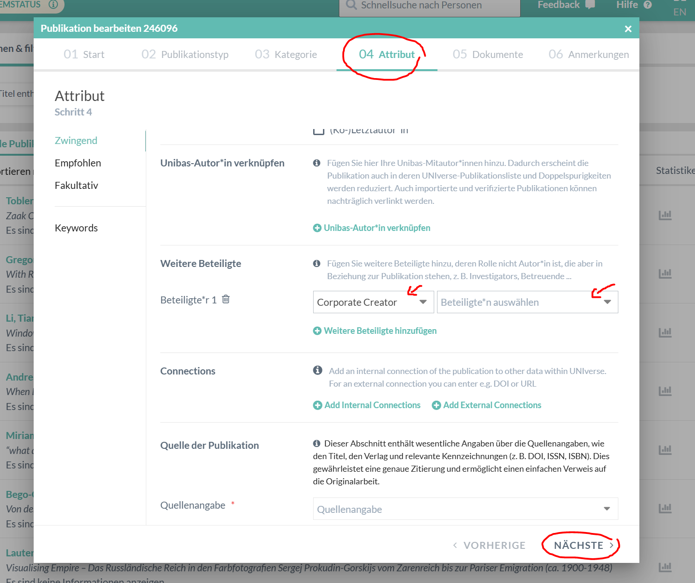Switch to the 05 Dokumente tab

[487, 54]
